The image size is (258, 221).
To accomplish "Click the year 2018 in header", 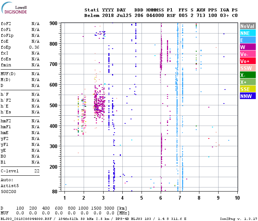I will click(x=108, y=15).
